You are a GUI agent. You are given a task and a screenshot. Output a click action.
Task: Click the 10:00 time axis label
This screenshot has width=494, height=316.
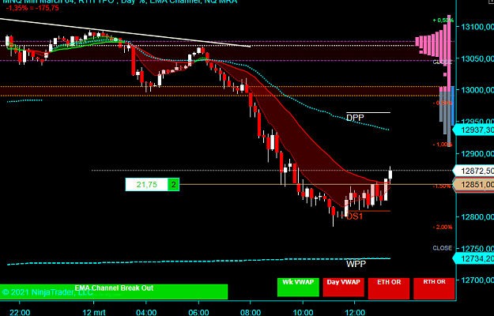303,313
